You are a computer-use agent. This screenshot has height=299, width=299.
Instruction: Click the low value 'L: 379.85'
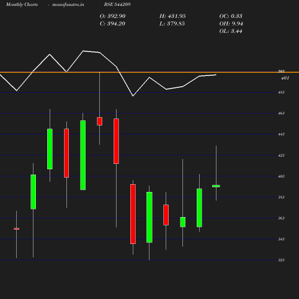(x=172, y=24)
